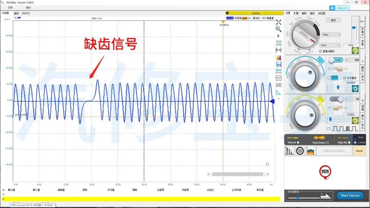This screenshot has width=370, height=208.
Task: Check the box beside blue wave icon
Action: [x=329, y=78]
